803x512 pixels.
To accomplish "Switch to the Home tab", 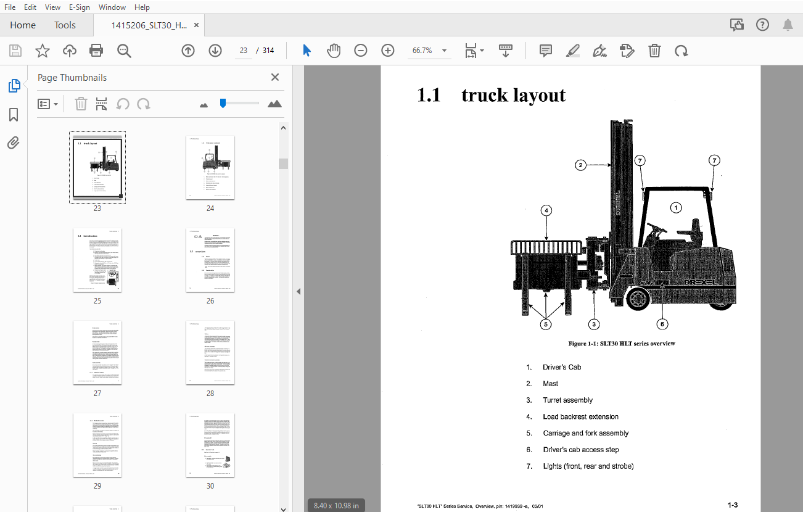I will (x=23, y=25).
